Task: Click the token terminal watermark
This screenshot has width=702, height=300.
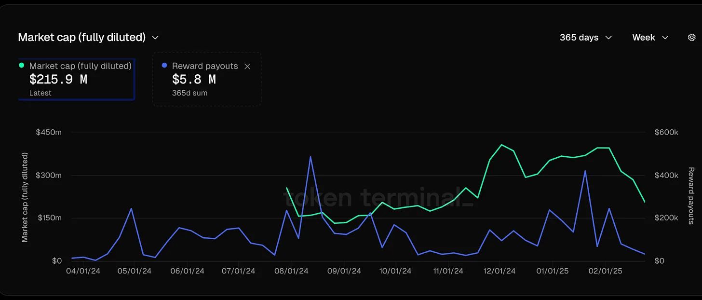Action: [378, 198]
